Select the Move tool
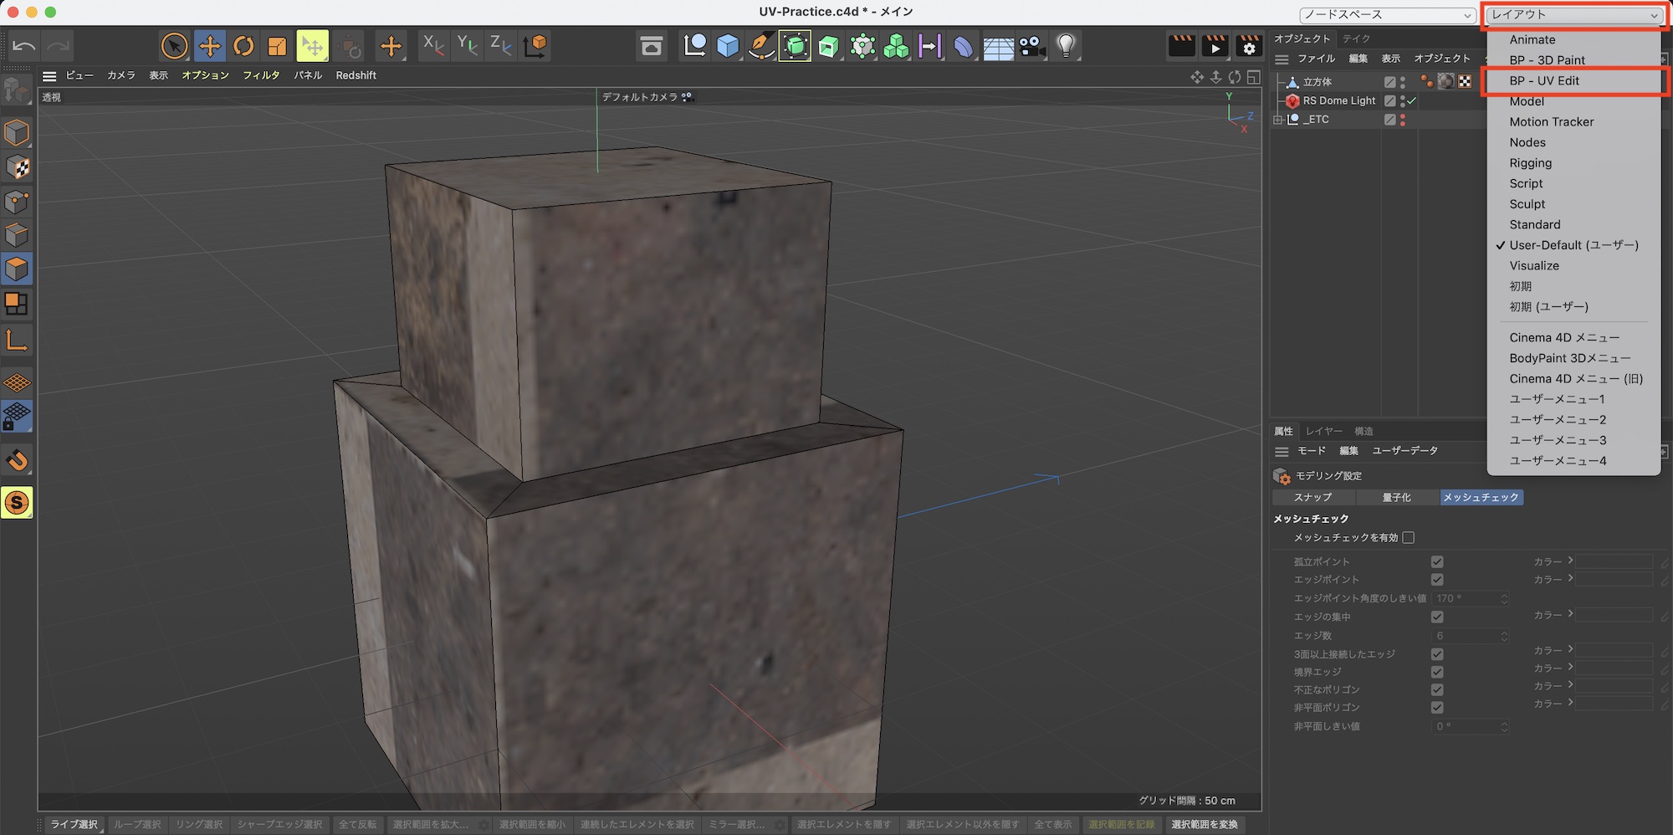1673x835 pixels. point(210,46)
